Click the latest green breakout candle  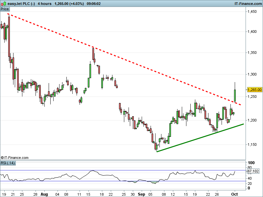point(235,96)
